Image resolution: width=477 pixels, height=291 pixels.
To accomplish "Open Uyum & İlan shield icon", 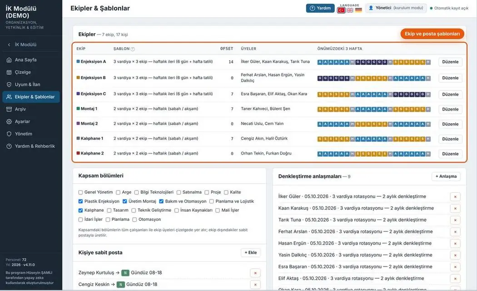I will click(9, 85).
